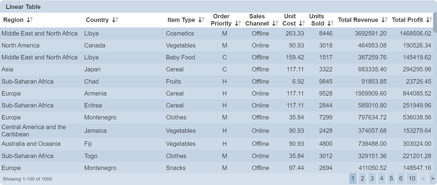Click Item Type sort arrows
This screenshot has width=437, height=185.
coord(201,20)
